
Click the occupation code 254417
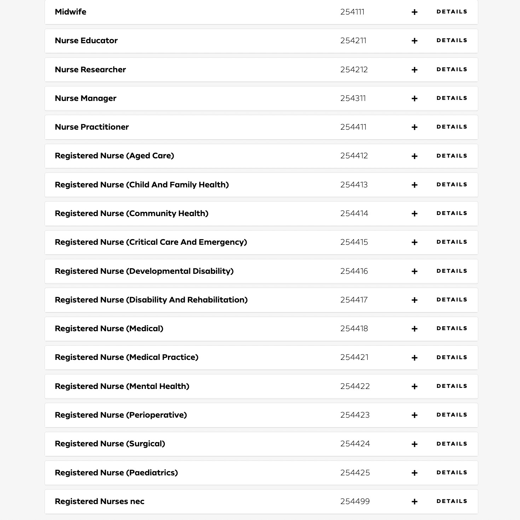(x=354, y=300)
